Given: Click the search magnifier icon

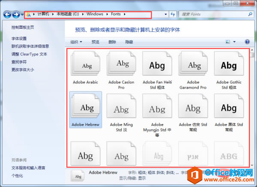Looking at the screenshot, I should [x=250, y=14].
